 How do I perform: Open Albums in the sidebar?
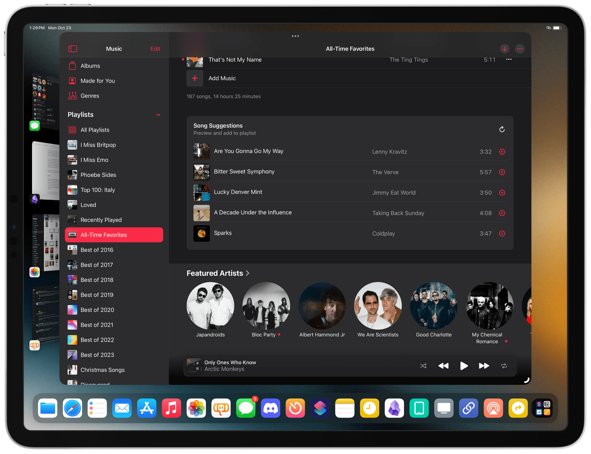(x=114, y=66)
